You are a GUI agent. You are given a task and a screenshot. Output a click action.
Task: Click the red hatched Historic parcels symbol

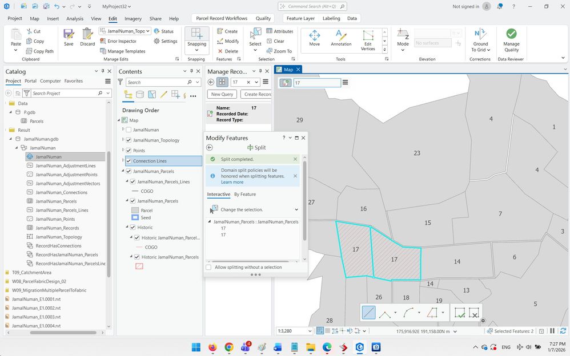[139, 266]
